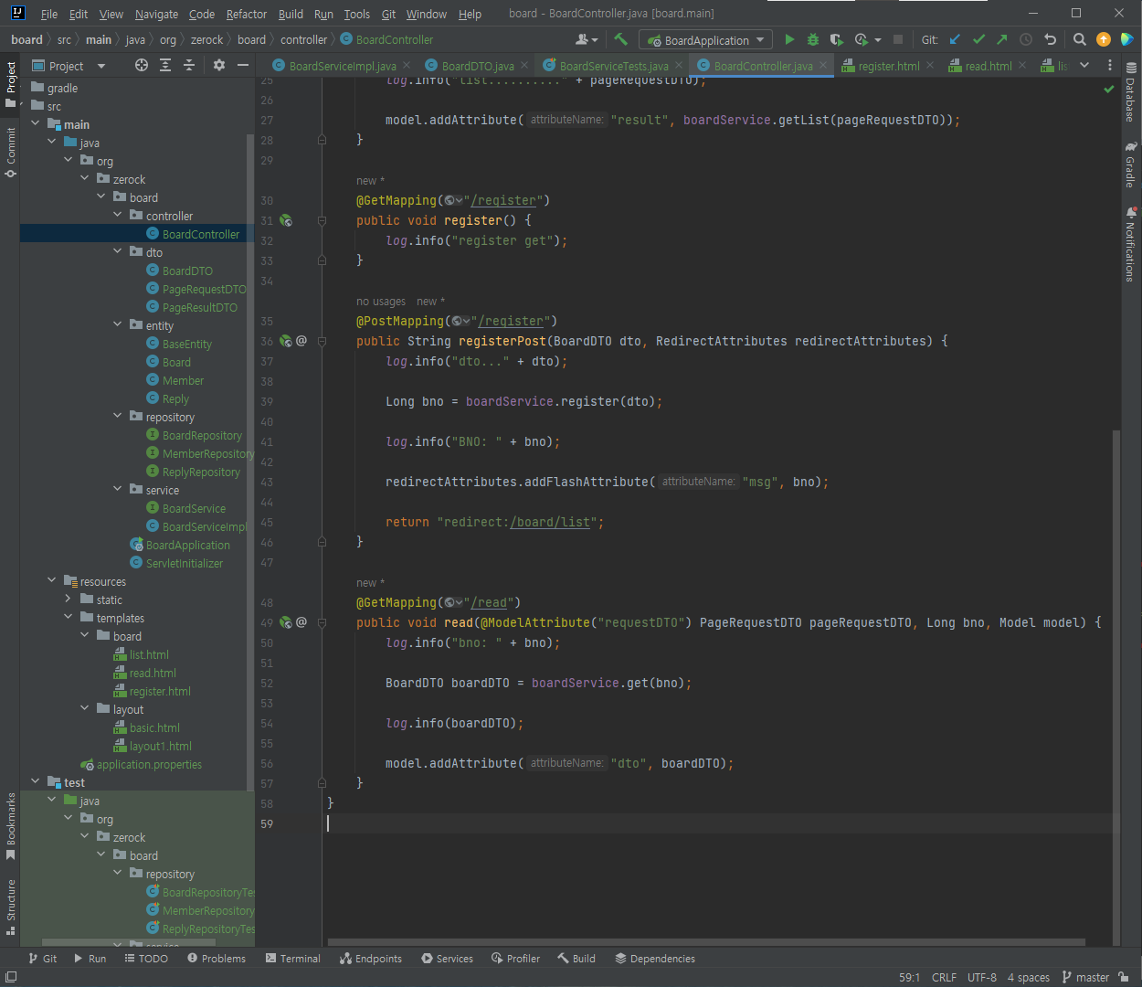The width and height of the screenshot is (1142, 987).
Task: Close the BoardController.java tab
Action: 823,65
